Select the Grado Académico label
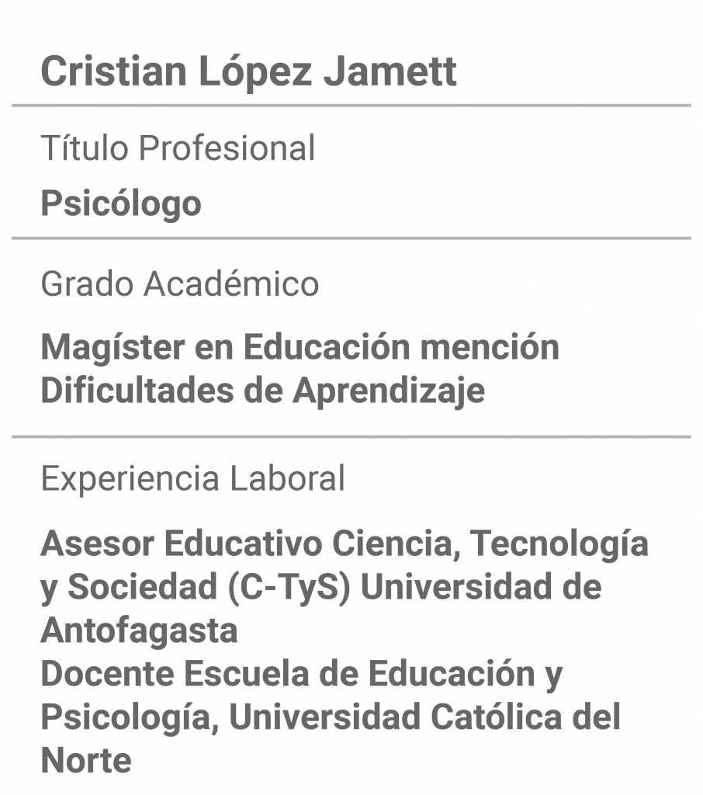Image resolution: width=703 pixels, height=795 pixels. click(x=179, y=283)
